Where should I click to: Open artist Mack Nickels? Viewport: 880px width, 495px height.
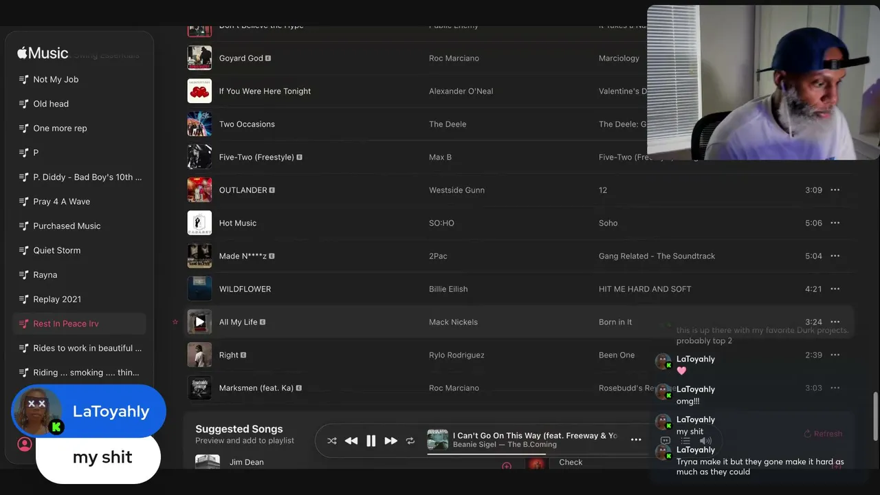point(453,322)
